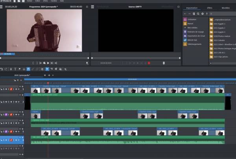Toggle the magnet snapping button in the toolbar
236x159 pixels.
pyautogui.click(x=28, y=69)
